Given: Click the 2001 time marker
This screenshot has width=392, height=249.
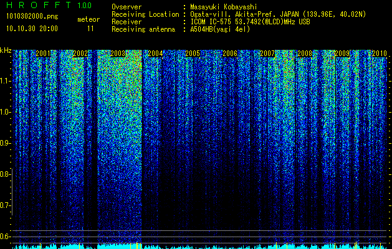Looking at the screenshot, I should 43,54.
